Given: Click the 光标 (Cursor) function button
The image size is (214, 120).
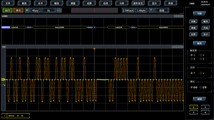Looking at the screenshot, I should point(205,28).
